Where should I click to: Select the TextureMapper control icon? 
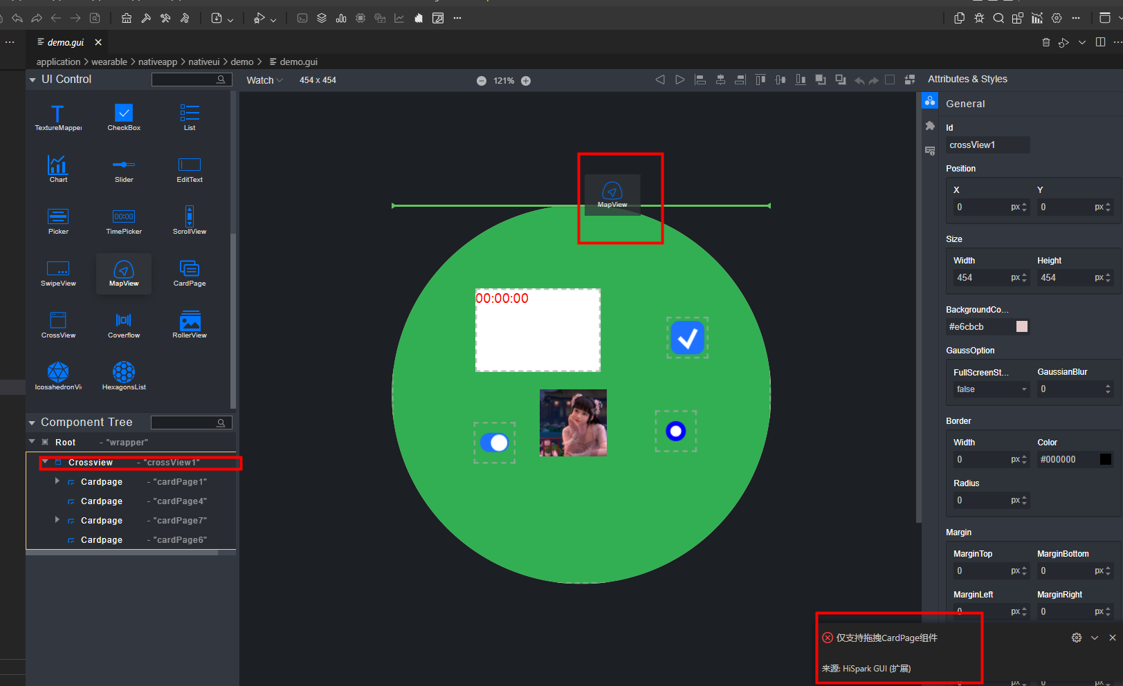pos(58,114)
